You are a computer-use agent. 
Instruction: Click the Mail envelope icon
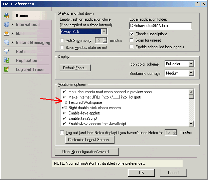(x=7, y=34)
